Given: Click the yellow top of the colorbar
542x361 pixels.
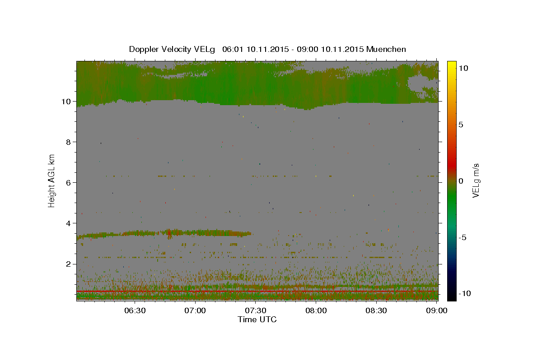Looking at the screenshot, I should [x=452, y=64].
